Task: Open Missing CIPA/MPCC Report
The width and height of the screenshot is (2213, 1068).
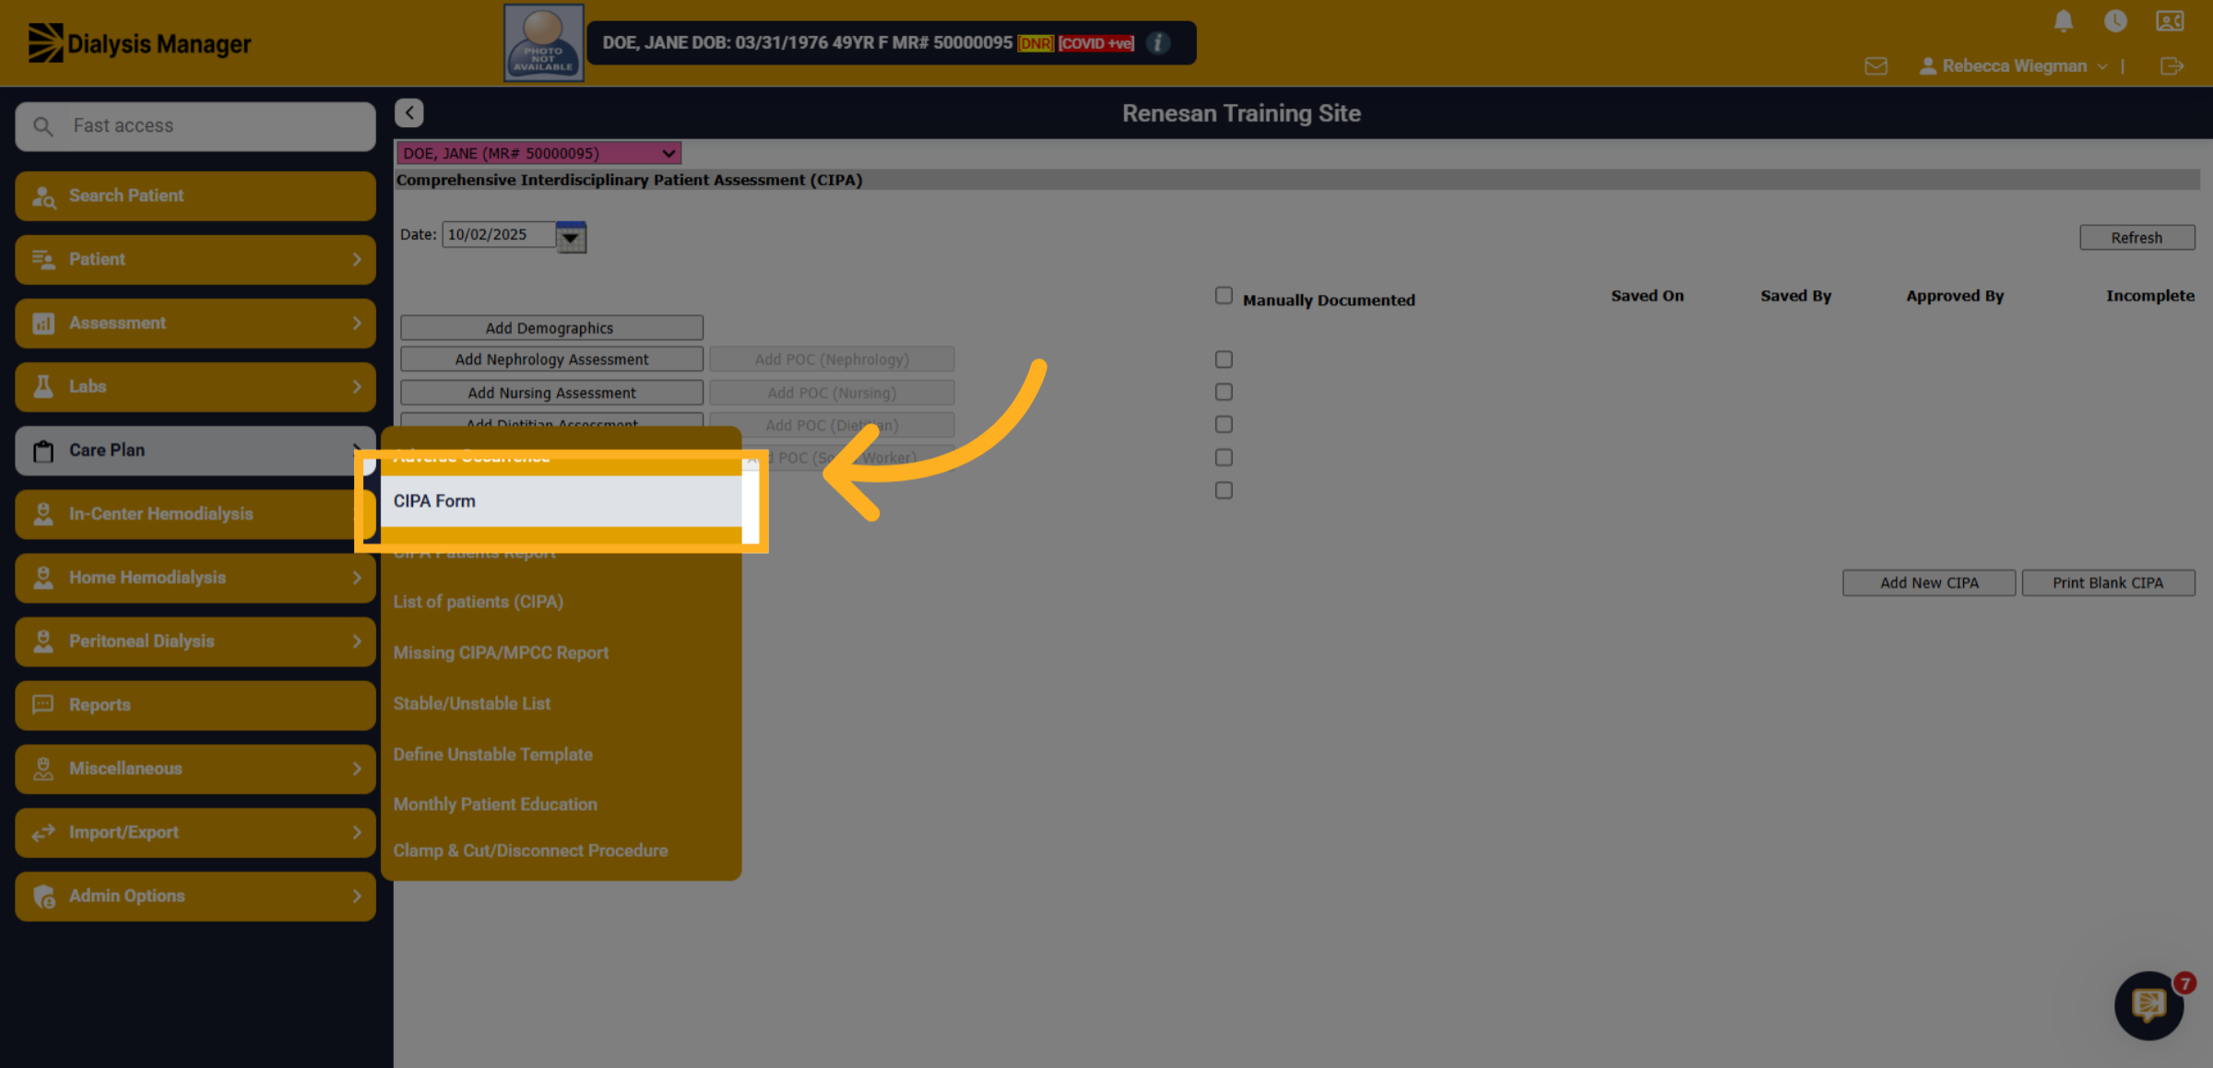Action: point(501,652)
